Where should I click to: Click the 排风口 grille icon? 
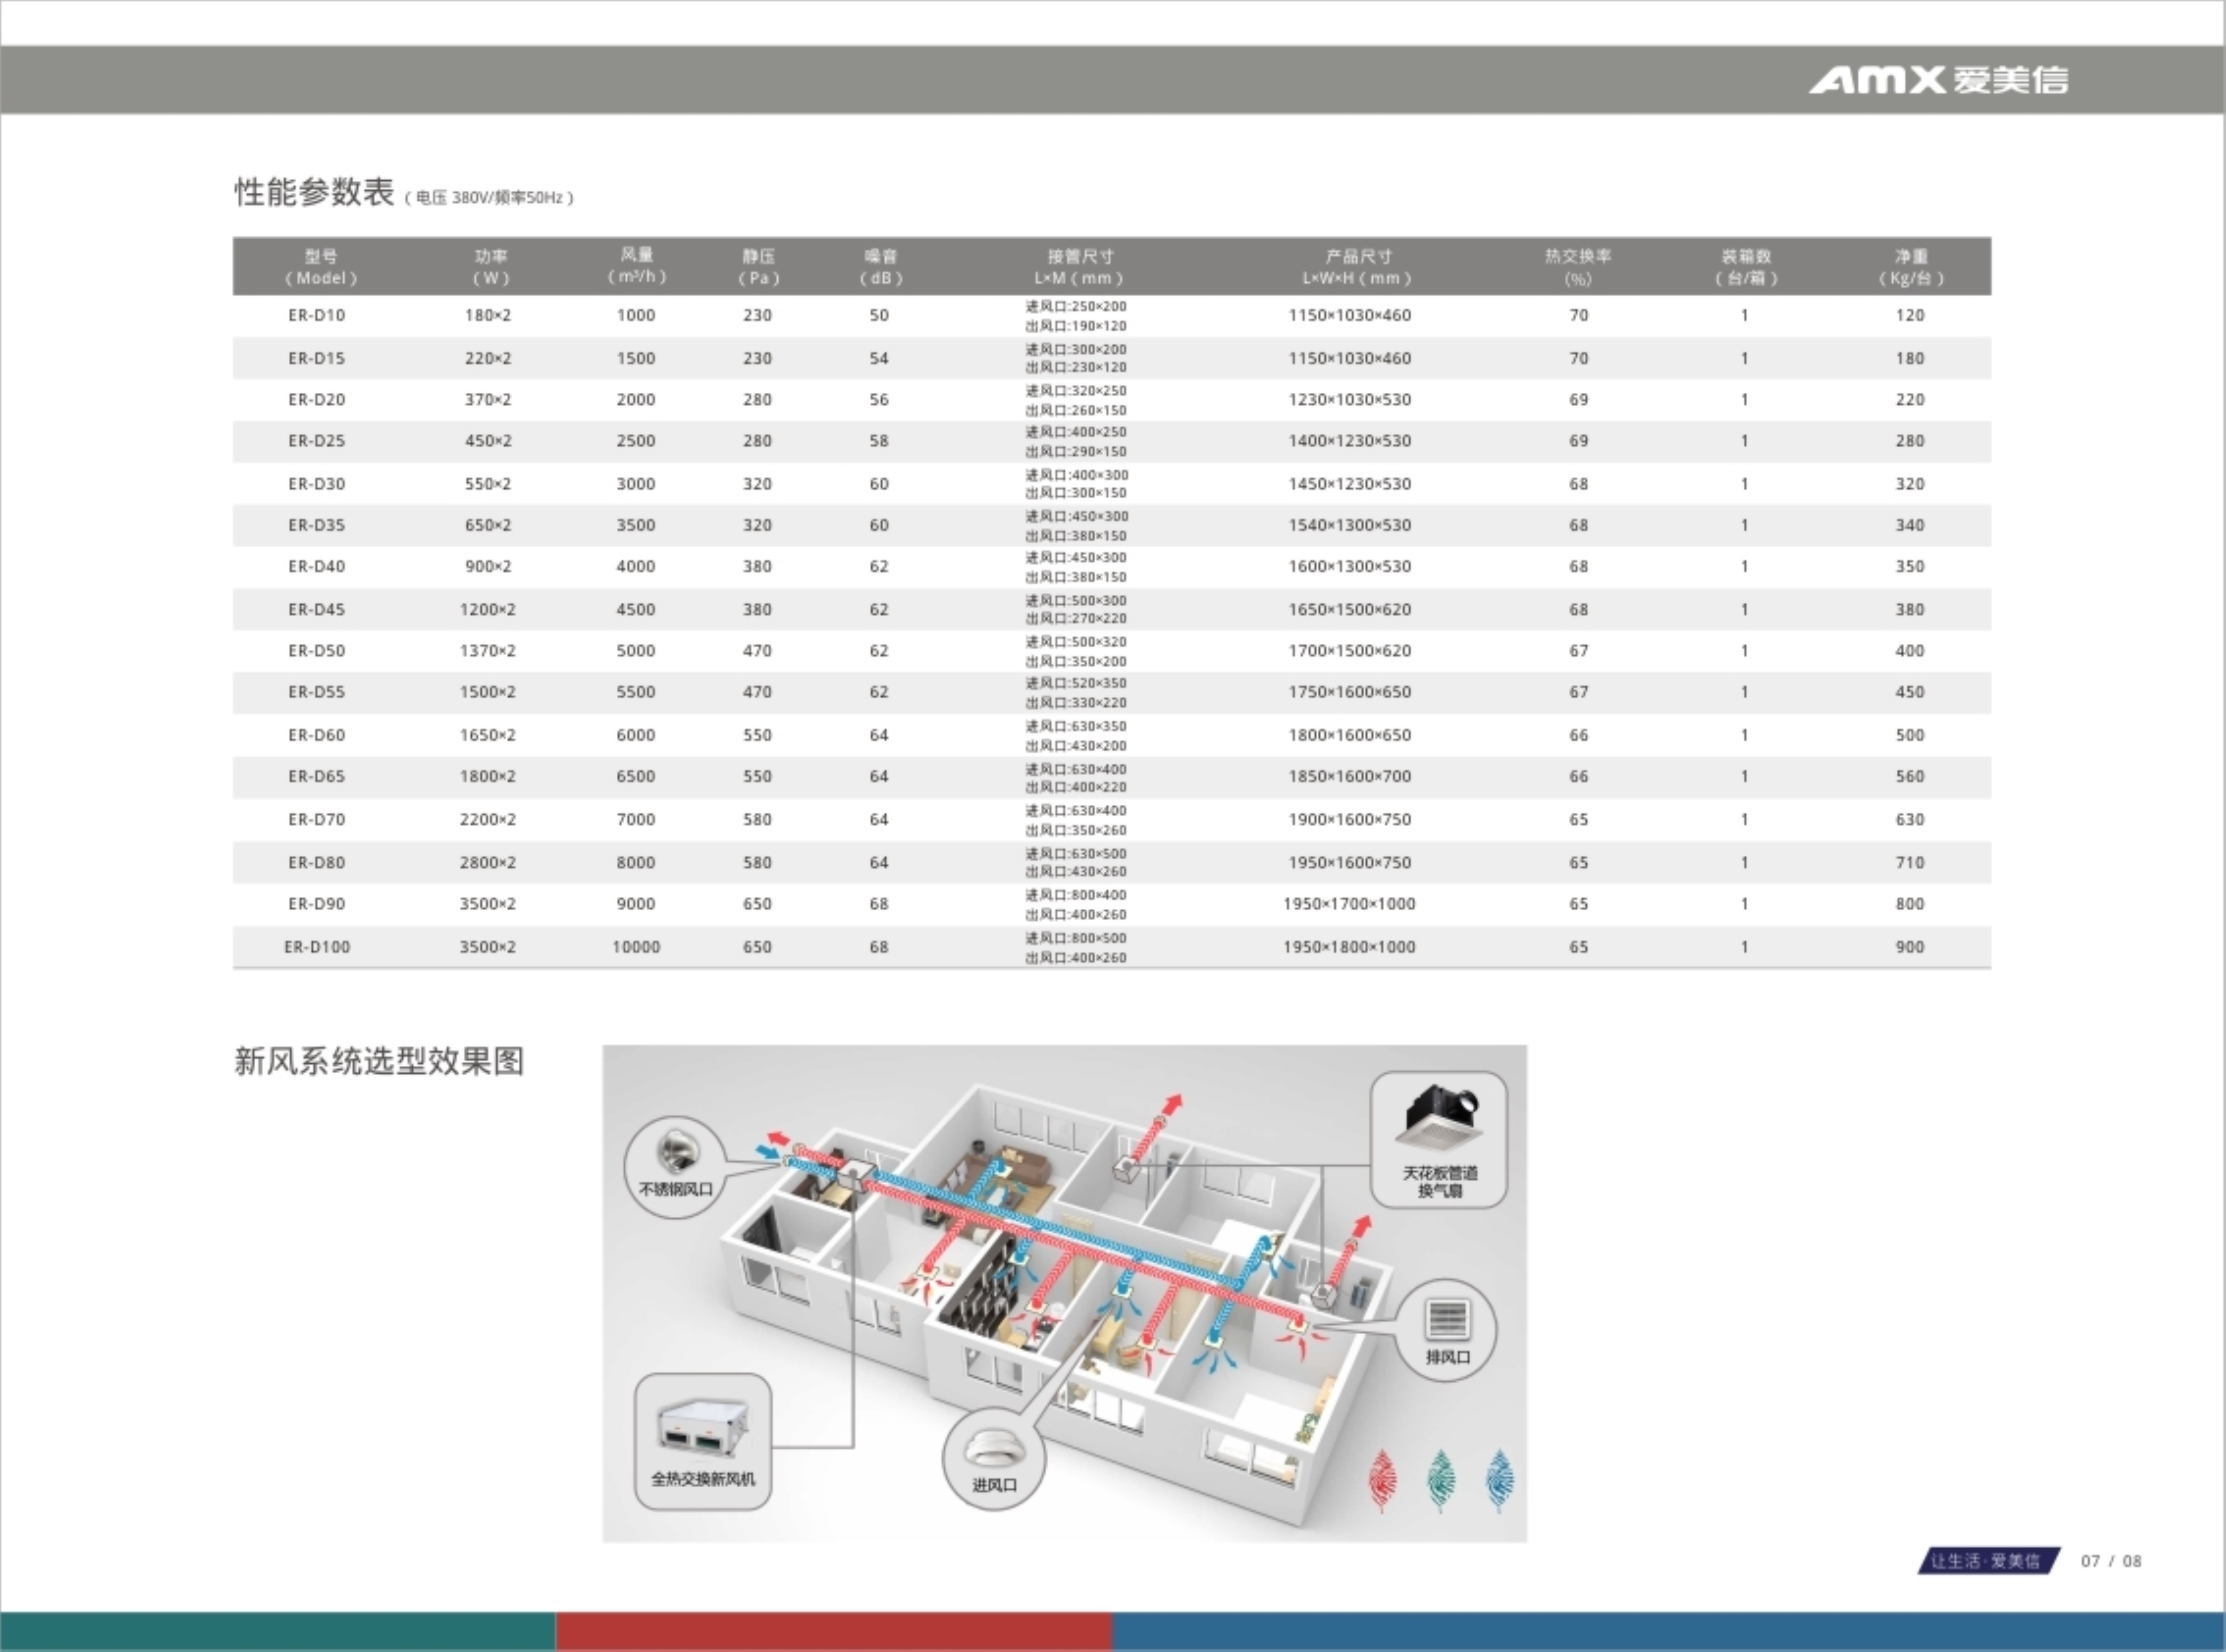coord(1447,1320)
